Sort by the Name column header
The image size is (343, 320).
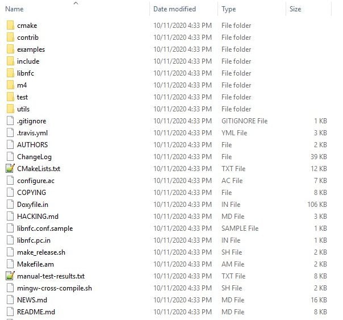(x=14, y=9)
